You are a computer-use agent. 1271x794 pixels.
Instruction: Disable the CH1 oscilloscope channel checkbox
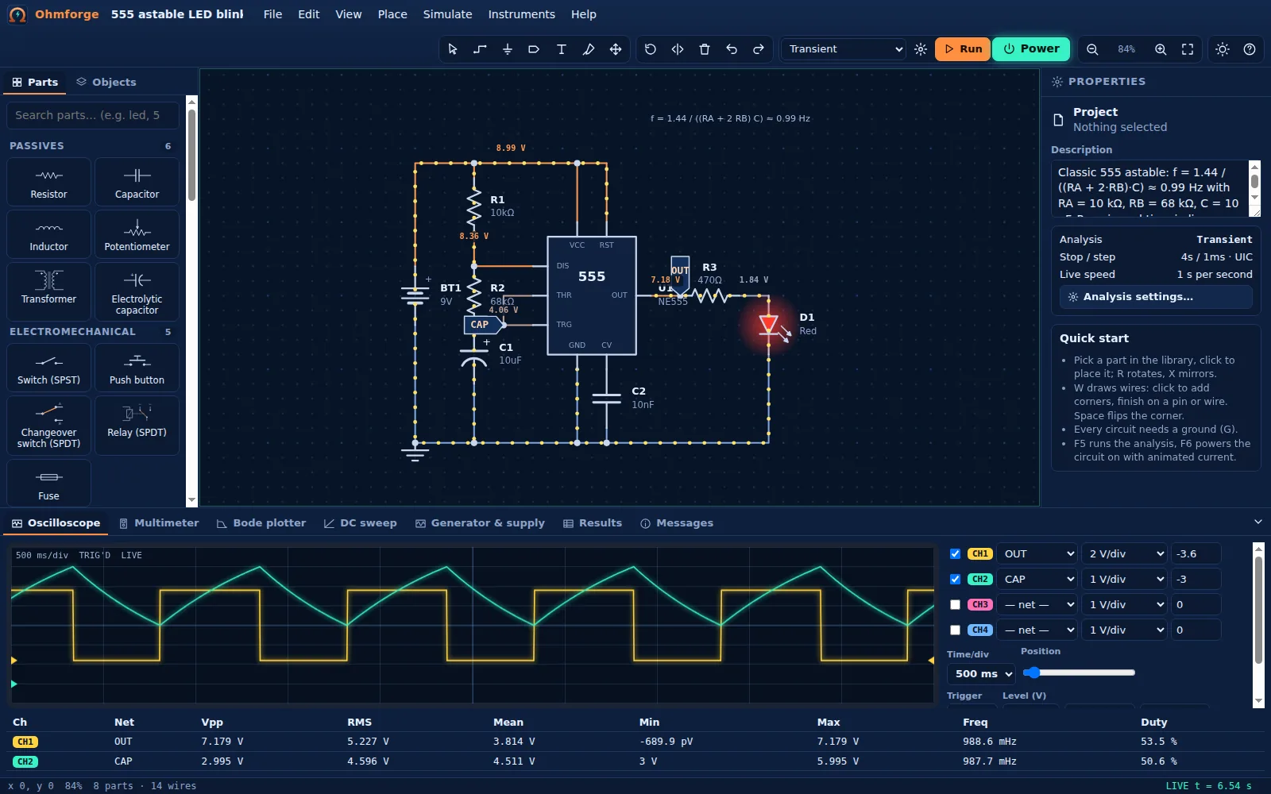(955, 554)
